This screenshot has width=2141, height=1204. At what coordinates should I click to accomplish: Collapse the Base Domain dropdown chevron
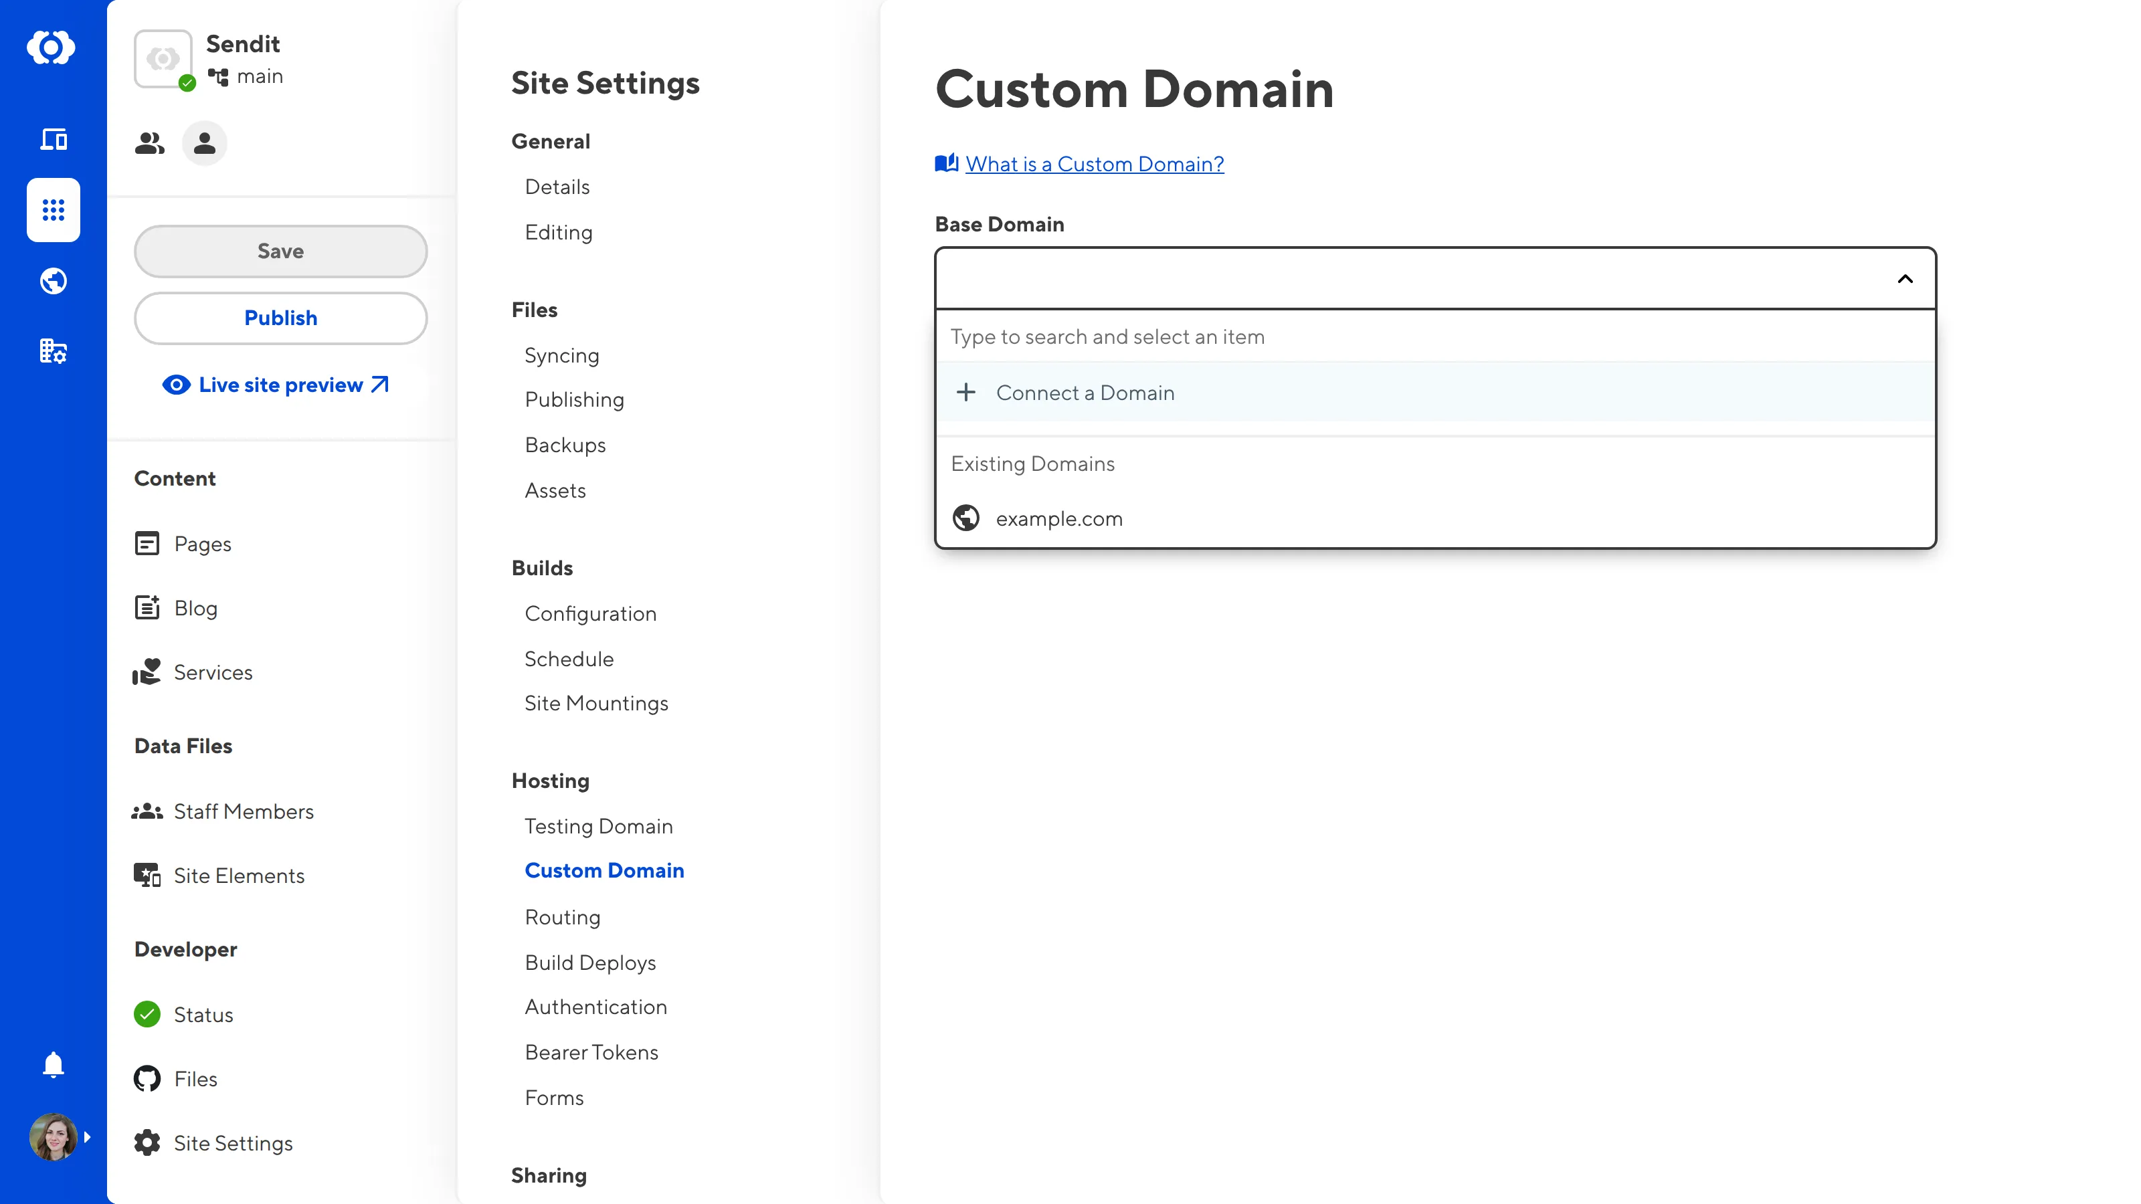[x=1905, y=278]
